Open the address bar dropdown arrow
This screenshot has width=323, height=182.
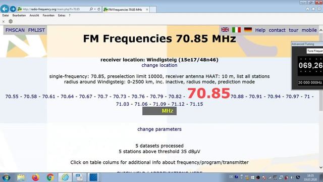(x=95, y=9)
